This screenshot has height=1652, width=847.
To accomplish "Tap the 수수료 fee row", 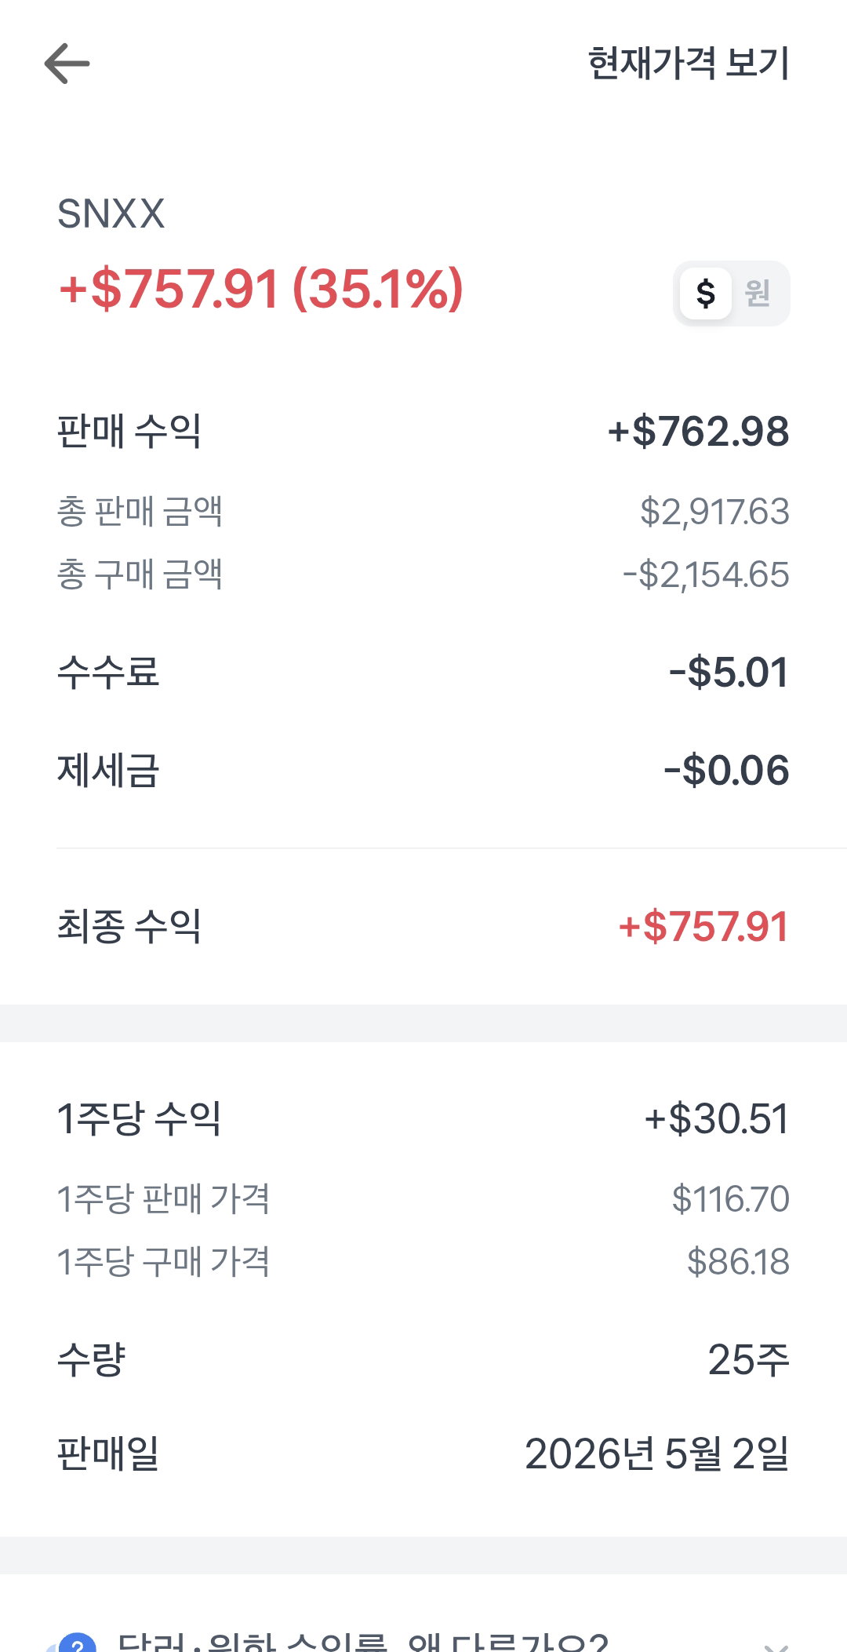I will [423, 673].
